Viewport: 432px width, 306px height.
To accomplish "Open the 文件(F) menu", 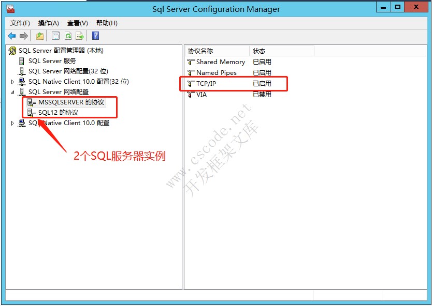I will pyautogui.click(x=20, y=23).
